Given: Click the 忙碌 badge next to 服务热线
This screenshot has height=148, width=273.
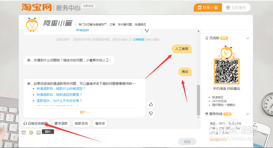Looking at the screenshot, I should (x=227, y=114).
